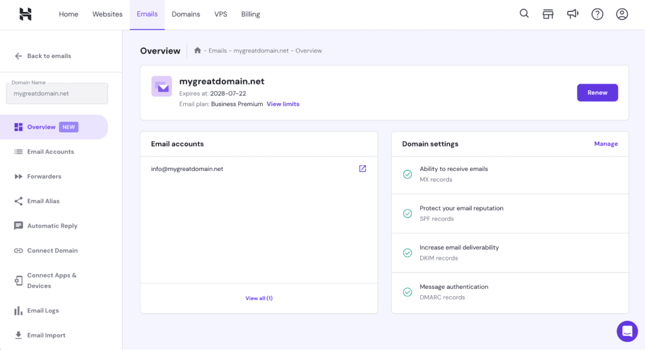Click View all (1) email accounts
645x350 pixels.
point(259,298)
